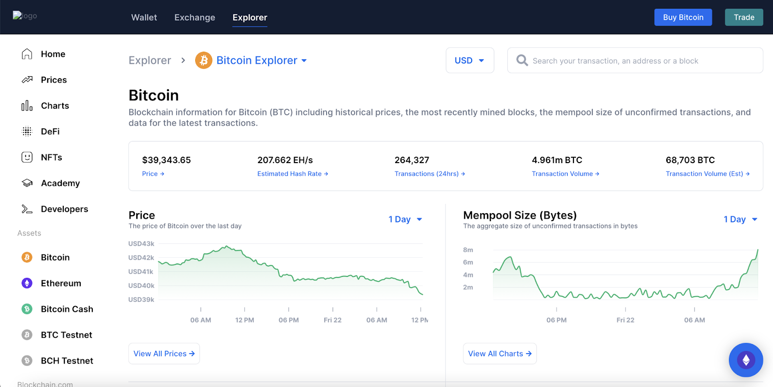The width and height of the screenshot is (773, 387).
Task: Click the logo in the top bar
Action: point(25,15)
